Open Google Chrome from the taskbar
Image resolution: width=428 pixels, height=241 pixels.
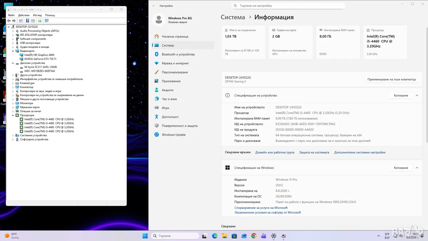pyautogui.click(x=254, y=236)
